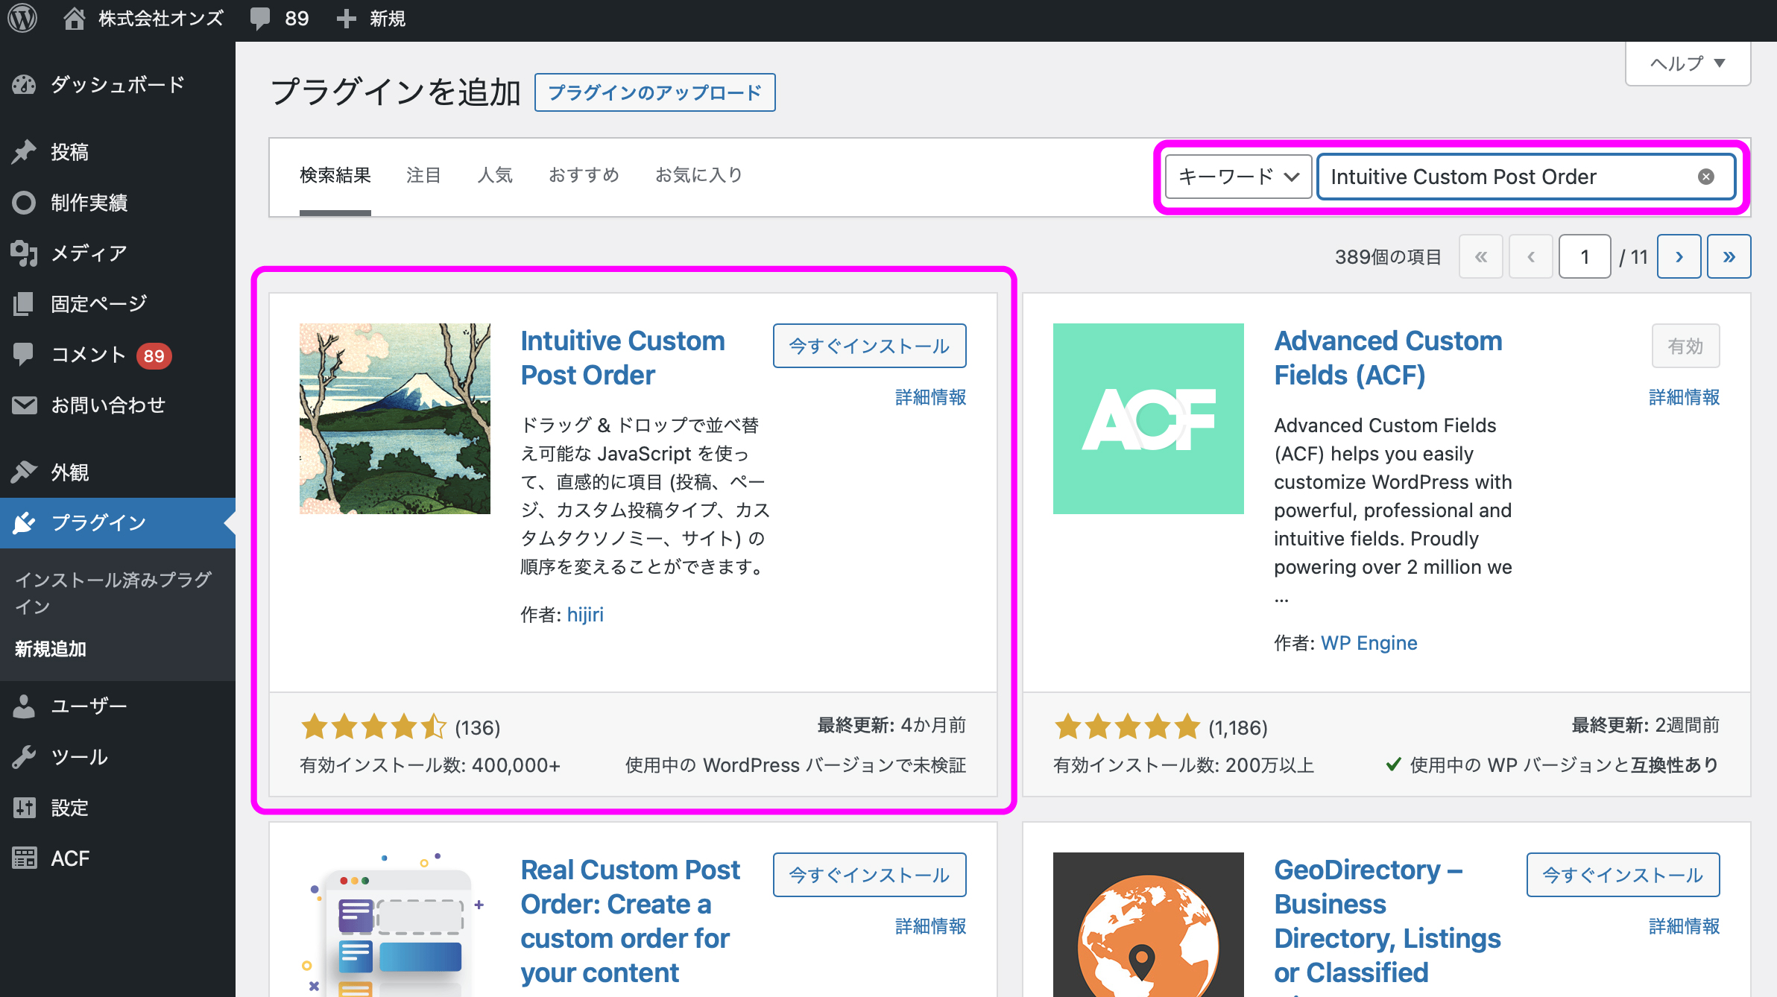1777x997 pixels.
Task: Switch to the お気に入り tab
Action: coord(698,175)
